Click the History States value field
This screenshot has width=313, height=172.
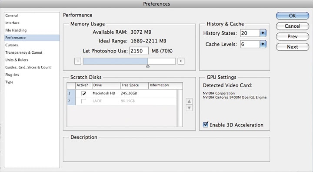tap(250, 33)
